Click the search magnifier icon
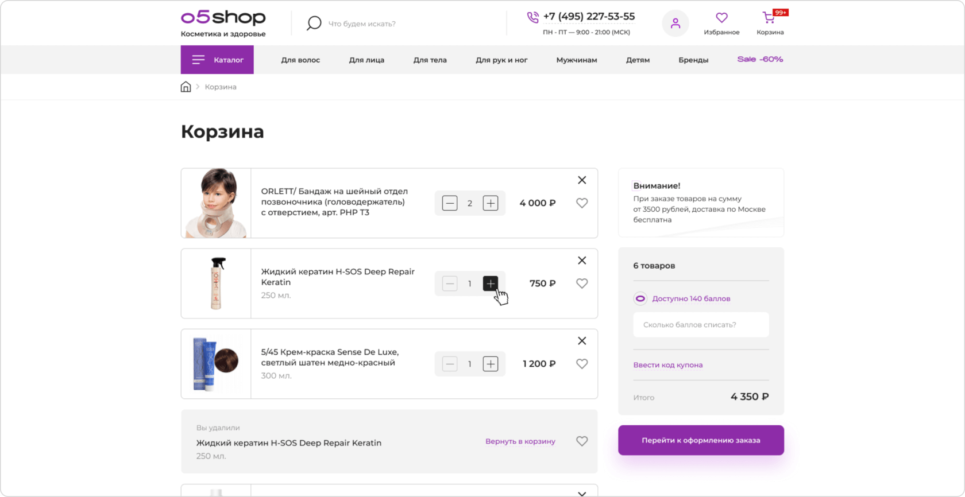 point(314,24)
